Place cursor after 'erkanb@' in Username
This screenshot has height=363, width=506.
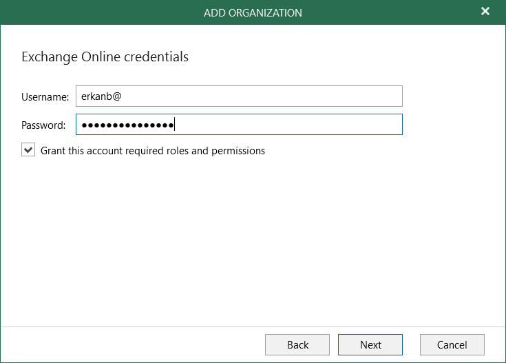point(123,96)
